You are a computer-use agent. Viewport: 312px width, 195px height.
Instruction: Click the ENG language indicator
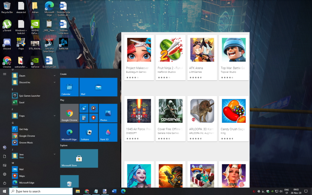pyautogui.click(x=286, y=191)
